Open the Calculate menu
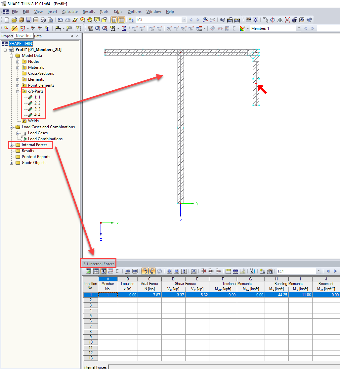 70,12
